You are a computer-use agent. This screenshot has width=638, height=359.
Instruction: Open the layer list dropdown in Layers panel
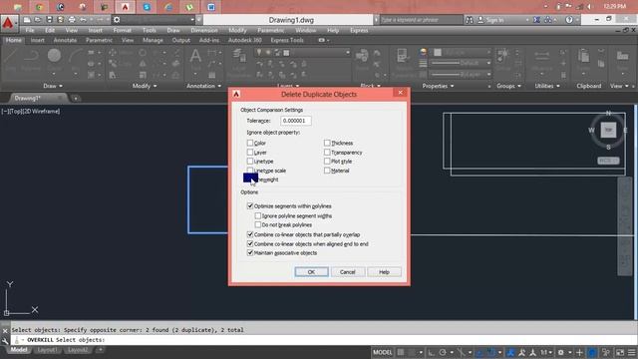[x=348, y=53]
